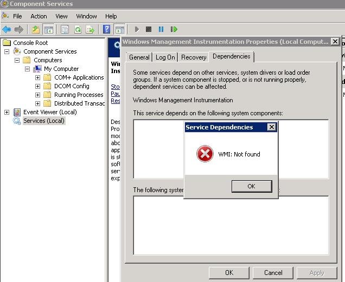345x282 pixels.
Task: Click the Start Service play icon
Action: pyautogui.click(x=137, y=29)
